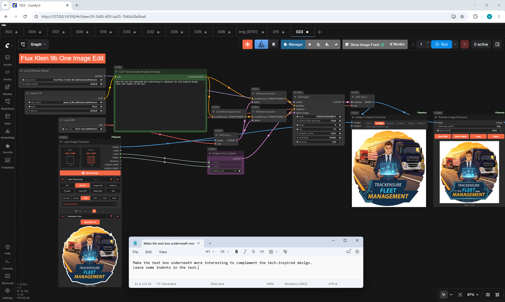Select the Crop to fill option
Image resolution: width=505 pixels, height=302 pixels.
coord(82,191)
